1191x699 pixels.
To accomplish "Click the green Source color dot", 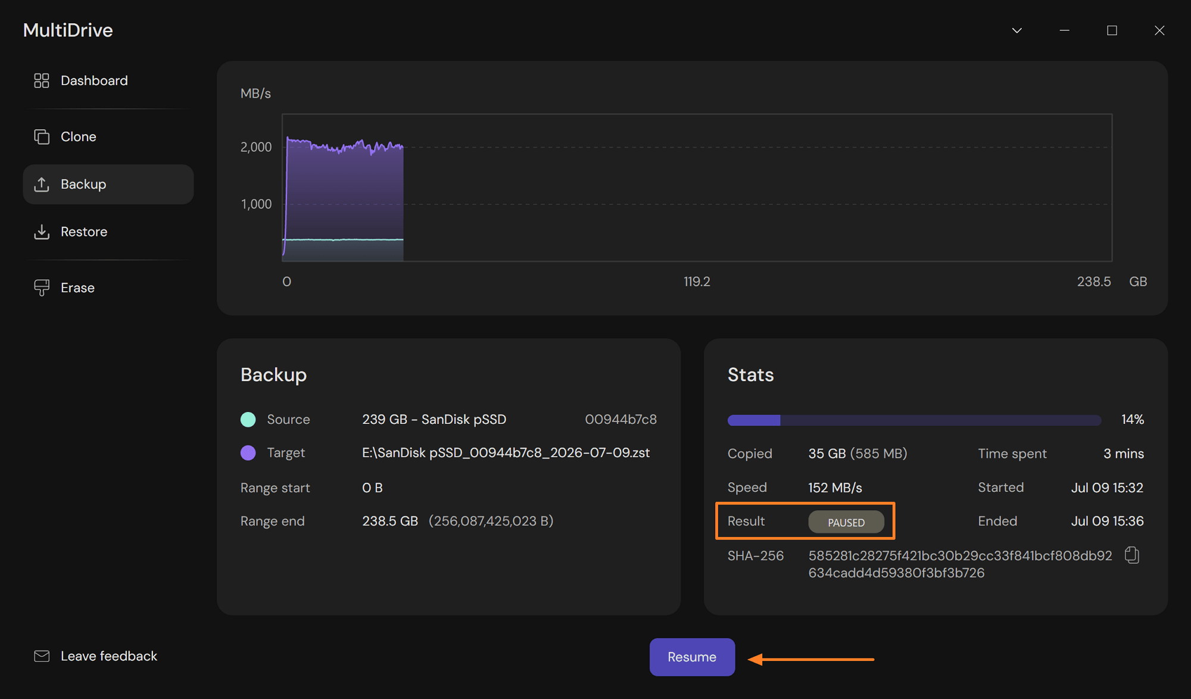I will tap(248, 420).
